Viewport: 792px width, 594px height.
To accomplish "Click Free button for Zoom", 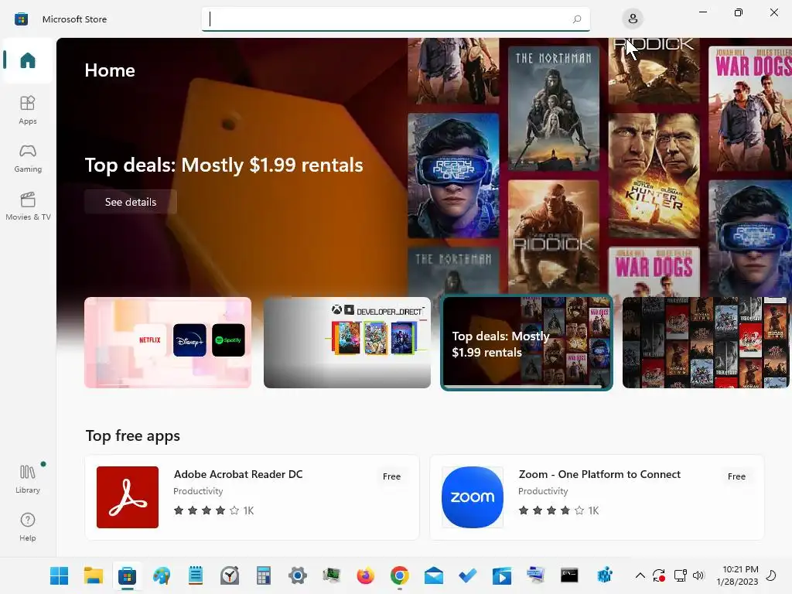I will (x=736, y=476).
